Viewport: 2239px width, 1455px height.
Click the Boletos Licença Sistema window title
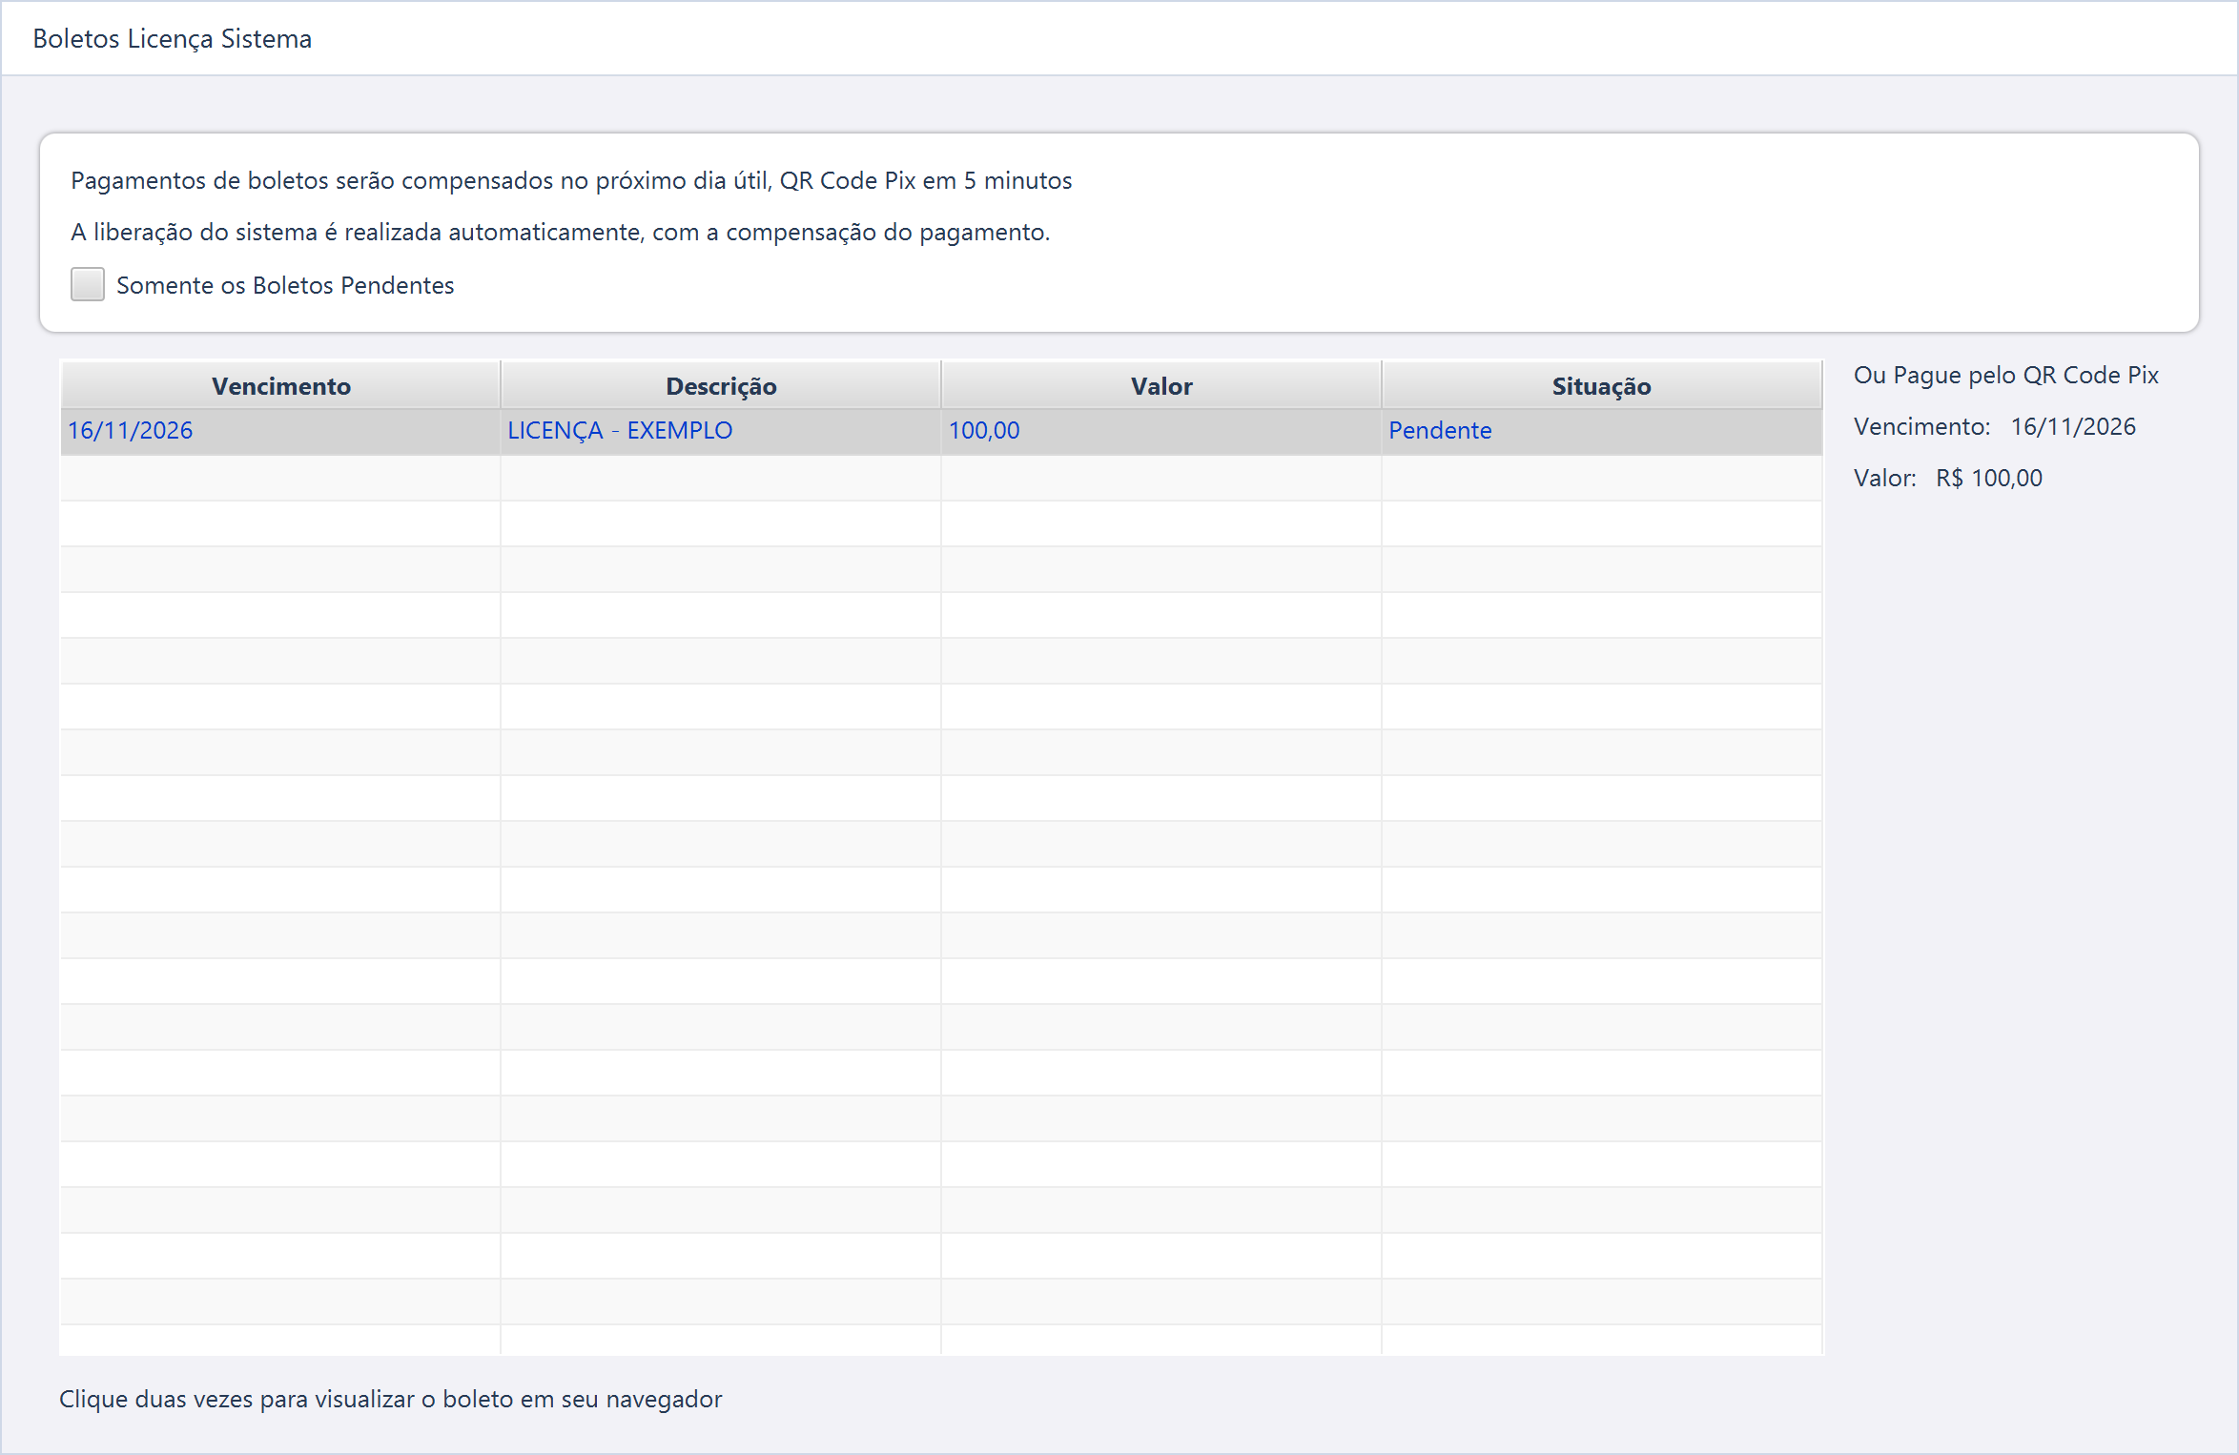pyautogui.click(x=173, y=39)
